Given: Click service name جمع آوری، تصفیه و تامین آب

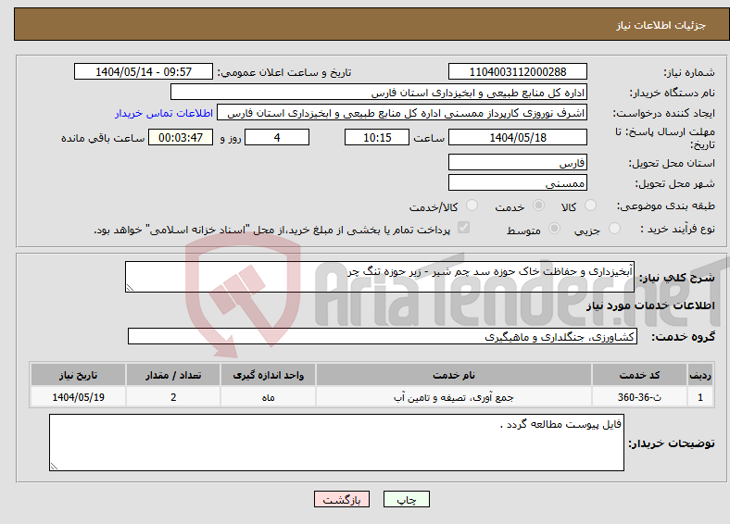Looking at the screenshot, I should click(x=453, y=397).
